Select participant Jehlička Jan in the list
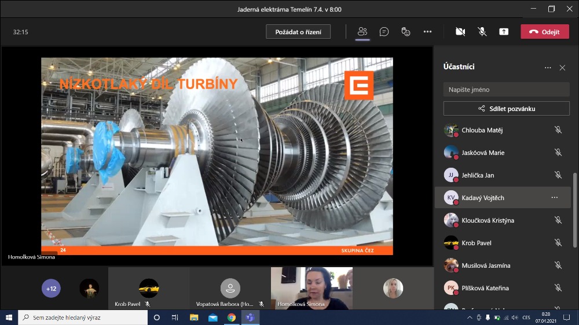Screen dimensions: 579x325 point(478,175)
